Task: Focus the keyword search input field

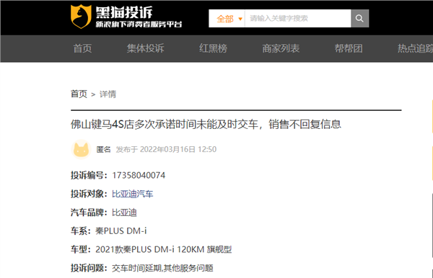Action: (297, 19)
